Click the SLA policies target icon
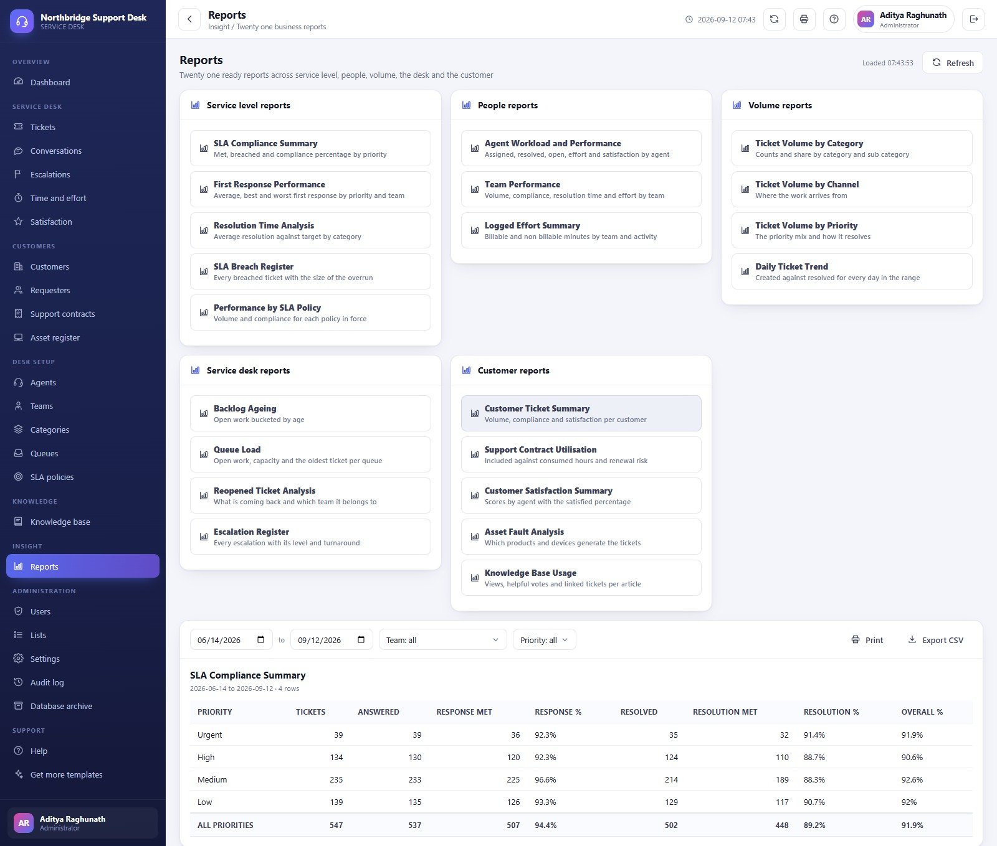Screen dimensions: 997x846 [x=18, y=477]
